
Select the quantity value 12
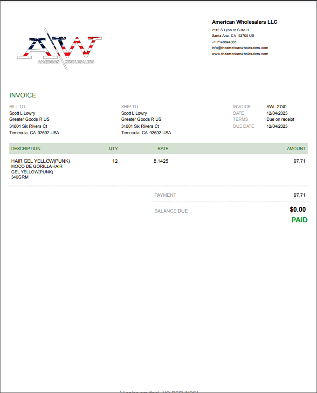(x=115, y=161)
